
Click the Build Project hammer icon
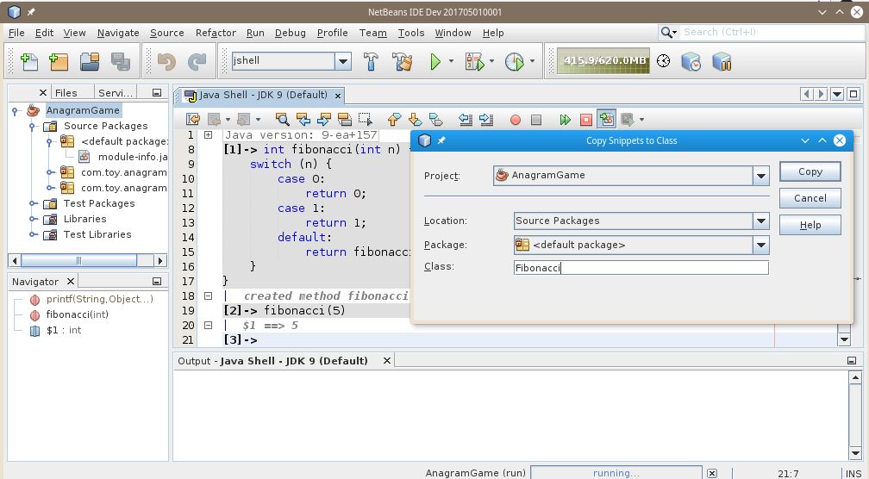[x=371, y=61]
